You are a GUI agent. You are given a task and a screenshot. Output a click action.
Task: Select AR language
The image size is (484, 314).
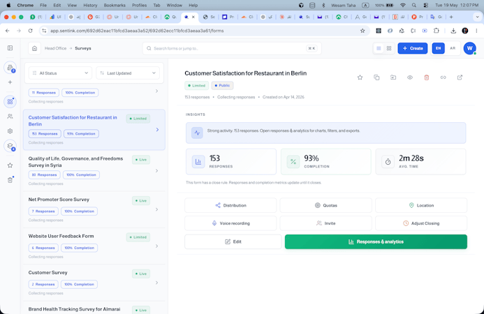tap(453, 48)
